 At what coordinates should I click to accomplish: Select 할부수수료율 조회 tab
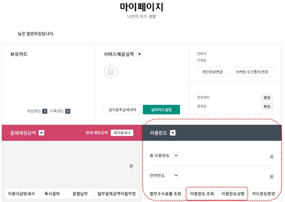pyautogui.click(x=165, y=193)
